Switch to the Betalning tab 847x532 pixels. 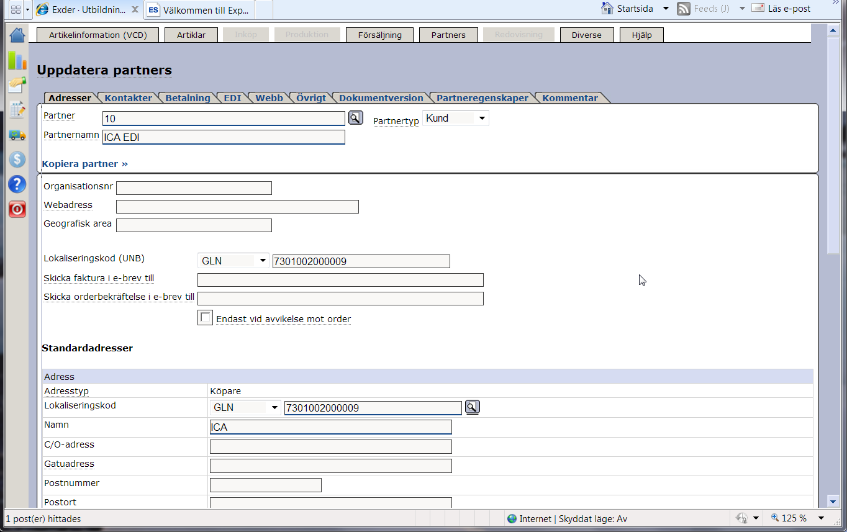(x=188, y=97)
